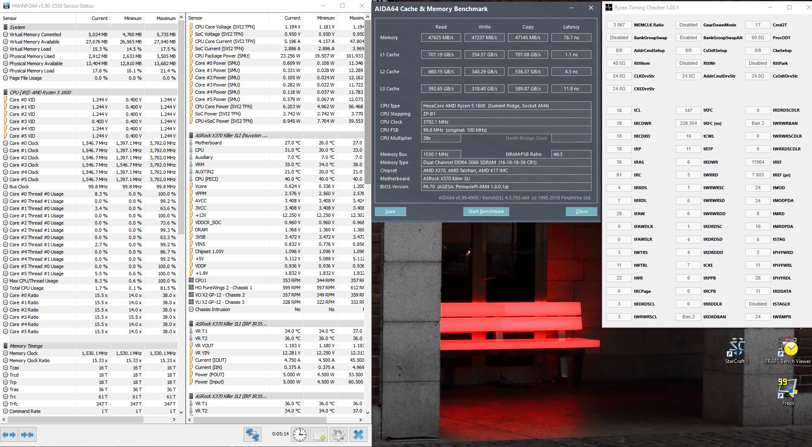Open HWiNFO64 sensor settings gear icon

click(339, 435)
